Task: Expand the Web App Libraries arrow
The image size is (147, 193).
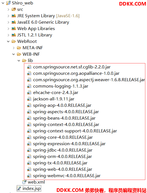Action: click(x=8, y=29)
